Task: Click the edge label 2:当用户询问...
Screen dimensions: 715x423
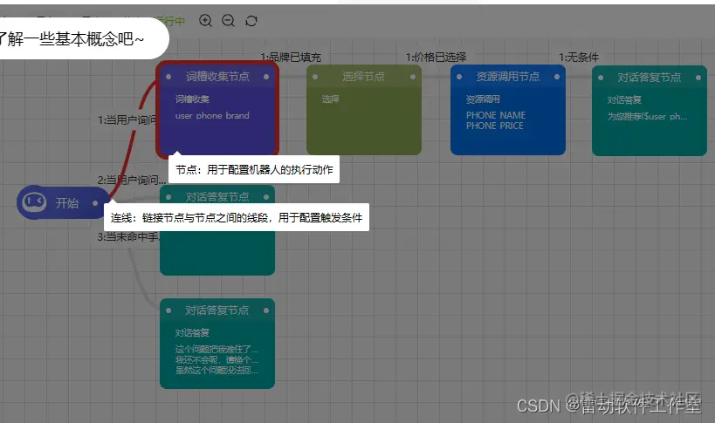Action: (131, 180)
